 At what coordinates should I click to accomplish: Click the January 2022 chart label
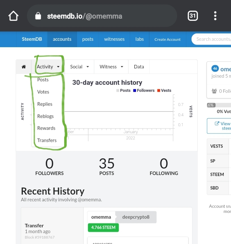(x=131, y=135)
